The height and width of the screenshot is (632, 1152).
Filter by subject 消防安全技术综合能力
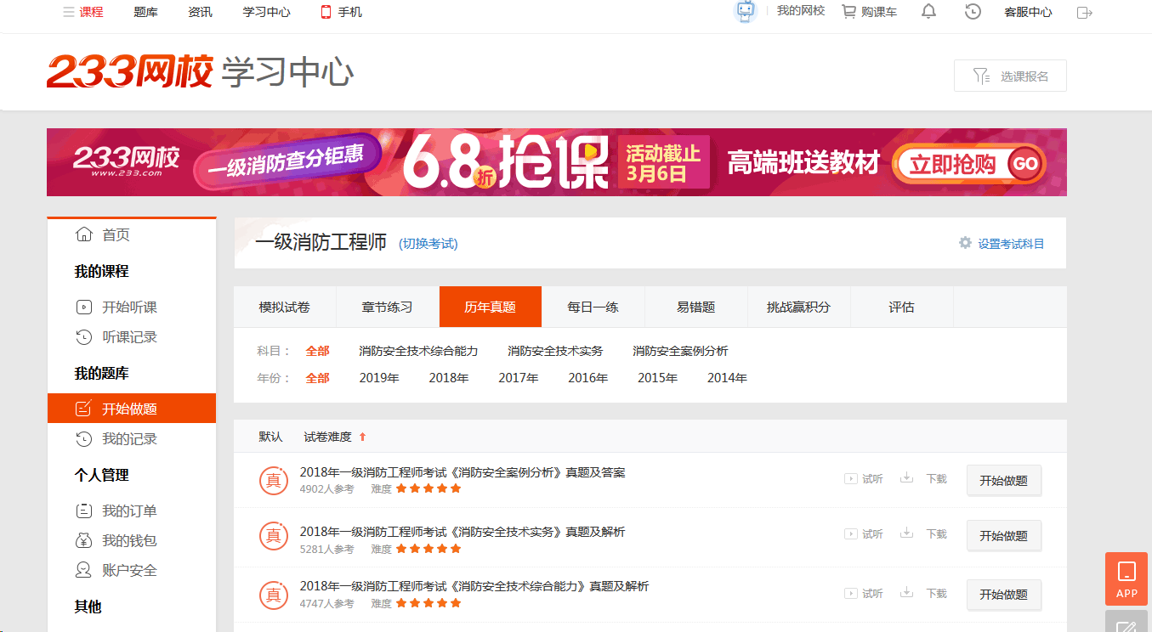click(418, 351)
